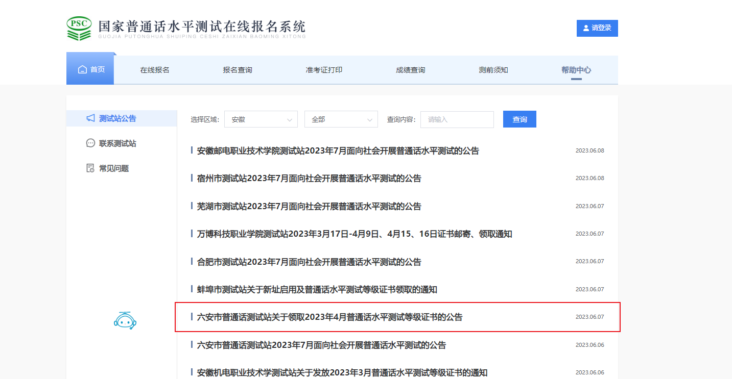Expand the 安徽 region dropdown
The width and height of the screenshot is (732, 379).
pyautogui.click(x=261, y=119)
